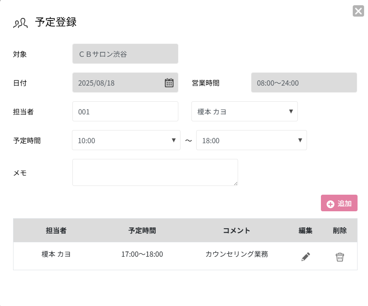
Task: Delete the カウンセリング業務 entry via trash icon
Action: pos(340,257)
